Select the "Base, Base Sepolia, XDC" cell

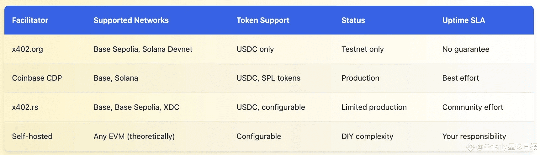(136, 107)
